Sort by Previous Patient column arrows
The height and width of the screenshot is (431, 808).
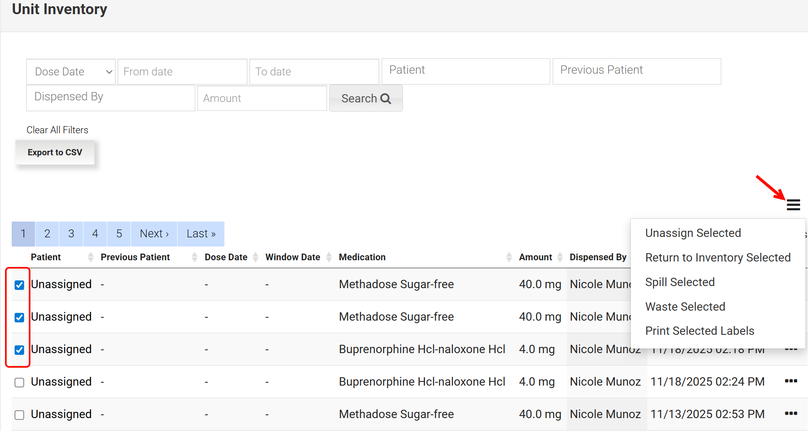point(194,257)
